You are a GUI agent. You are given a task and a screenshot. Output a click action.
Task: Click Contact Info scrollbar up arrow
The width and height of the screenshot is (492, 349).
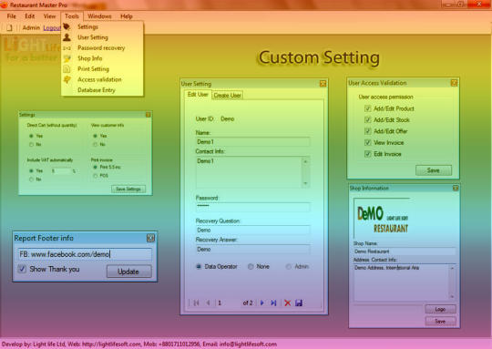point(305,161)
